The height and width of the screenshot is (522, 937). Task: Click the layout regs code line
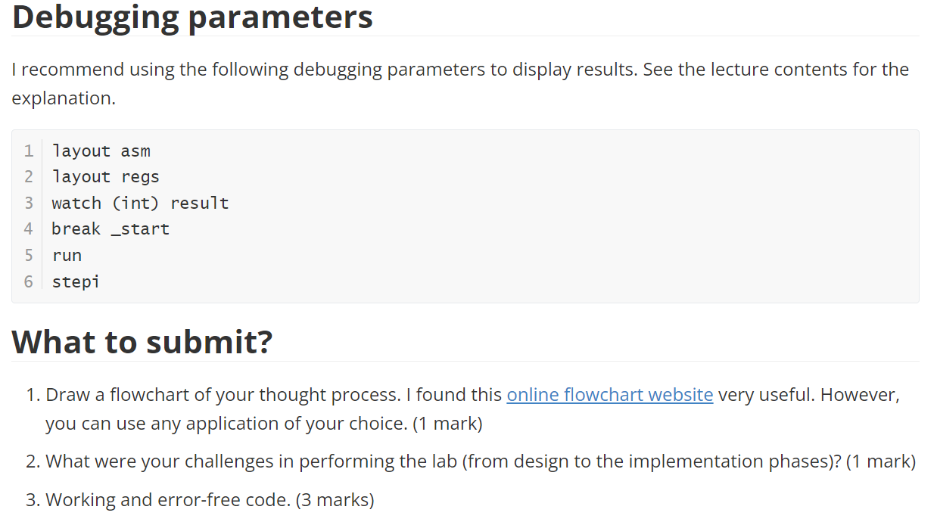(x=105, y=177)
